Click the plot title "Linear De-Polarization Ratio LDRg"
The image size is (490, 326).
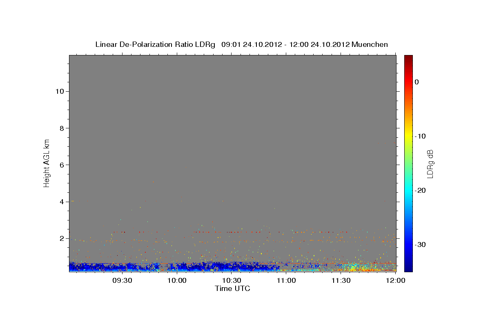155,44
